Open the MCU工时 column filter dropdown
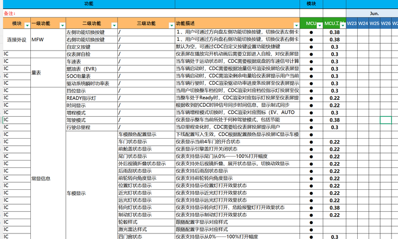Image resolution: width=398 pixels, height=239 pixels. pos(343,25)
